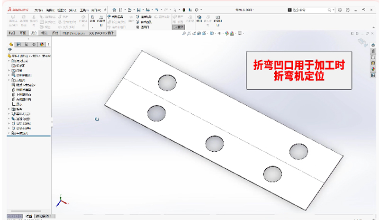Screen dimensions: 379x220
Task: Click the Undo icon
Action: 157,10
